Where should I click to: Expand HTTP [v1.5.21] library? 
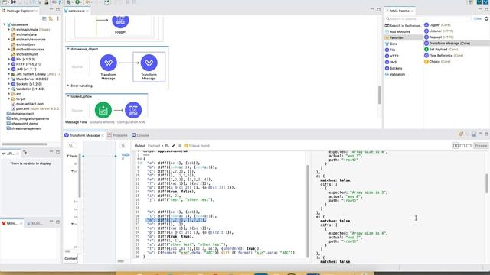click(8, 64)
